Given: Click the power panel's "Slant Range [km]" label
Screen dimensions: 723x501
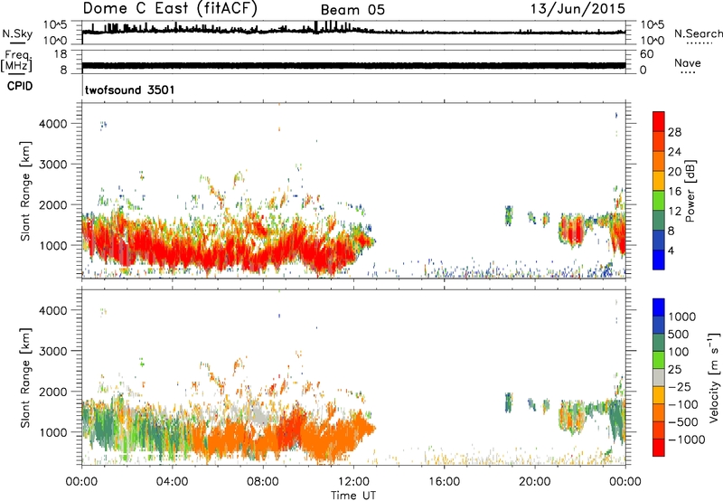Looking at the screenshot, I should [x=25, y=191].
